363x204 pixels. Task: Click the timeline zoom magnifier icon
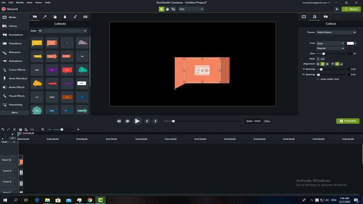click(43, 129)
